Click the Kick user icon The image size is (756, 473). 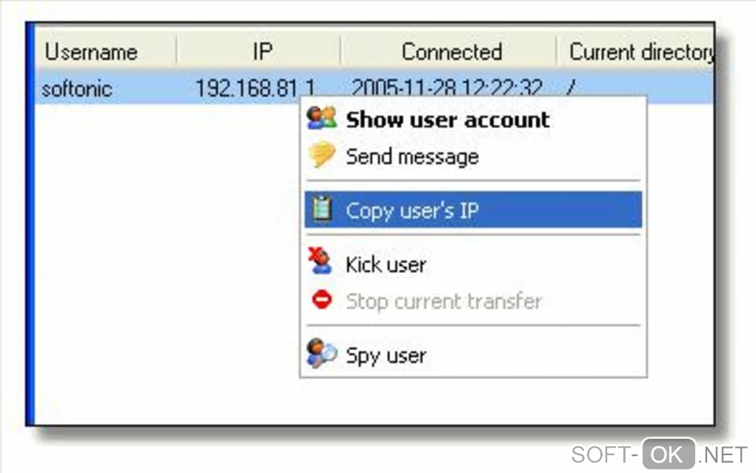pos(320,261)
